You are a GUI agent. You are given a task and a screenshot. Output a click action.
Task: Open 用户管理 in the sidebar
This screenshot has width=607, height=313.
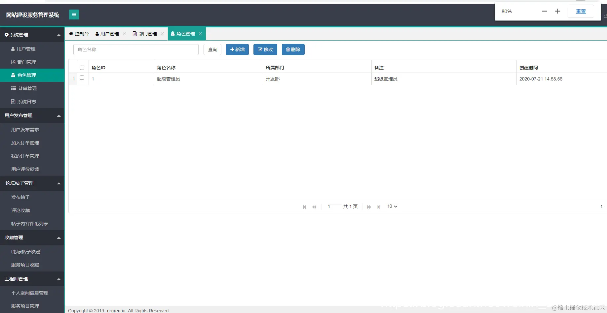point(32,49)
